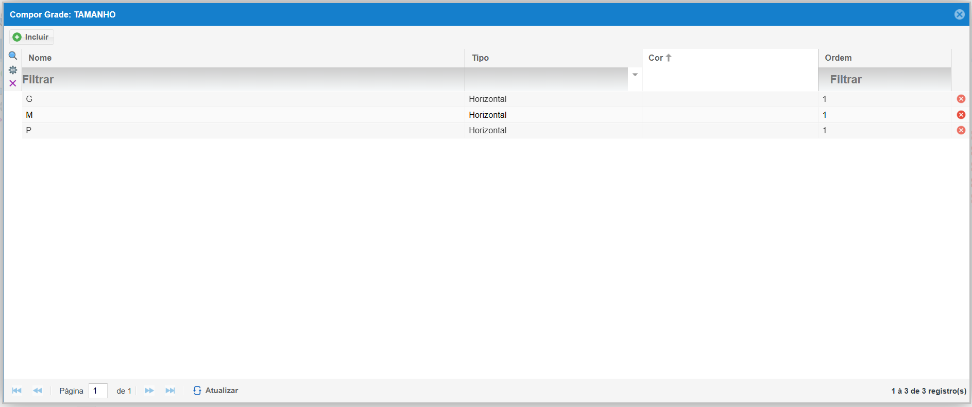Delete the M row entry
The height and width of the screenshot is (407, 972).
961,115
